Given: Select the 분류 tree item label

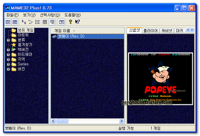Looking at the screenshot, I should [21, 40].
